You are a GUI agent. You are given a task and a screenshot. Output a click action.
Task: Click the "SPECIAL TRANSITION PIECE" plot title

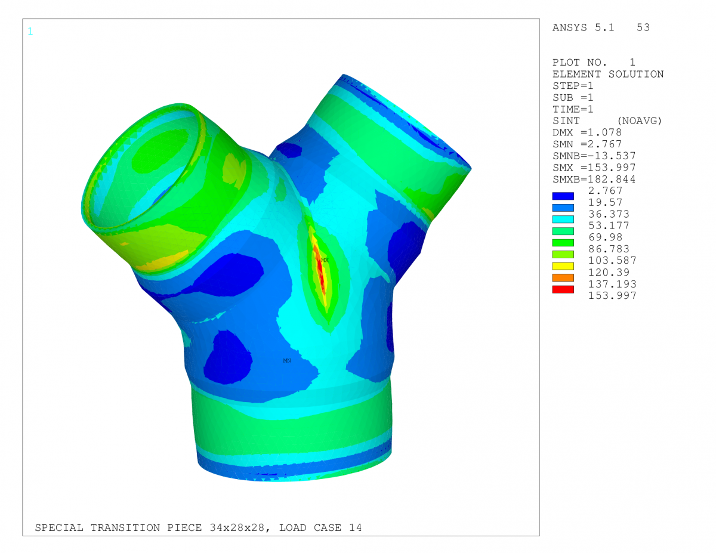point(119,527)
